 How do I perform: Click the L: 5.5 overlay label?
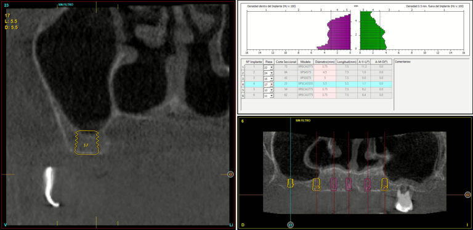12,21
